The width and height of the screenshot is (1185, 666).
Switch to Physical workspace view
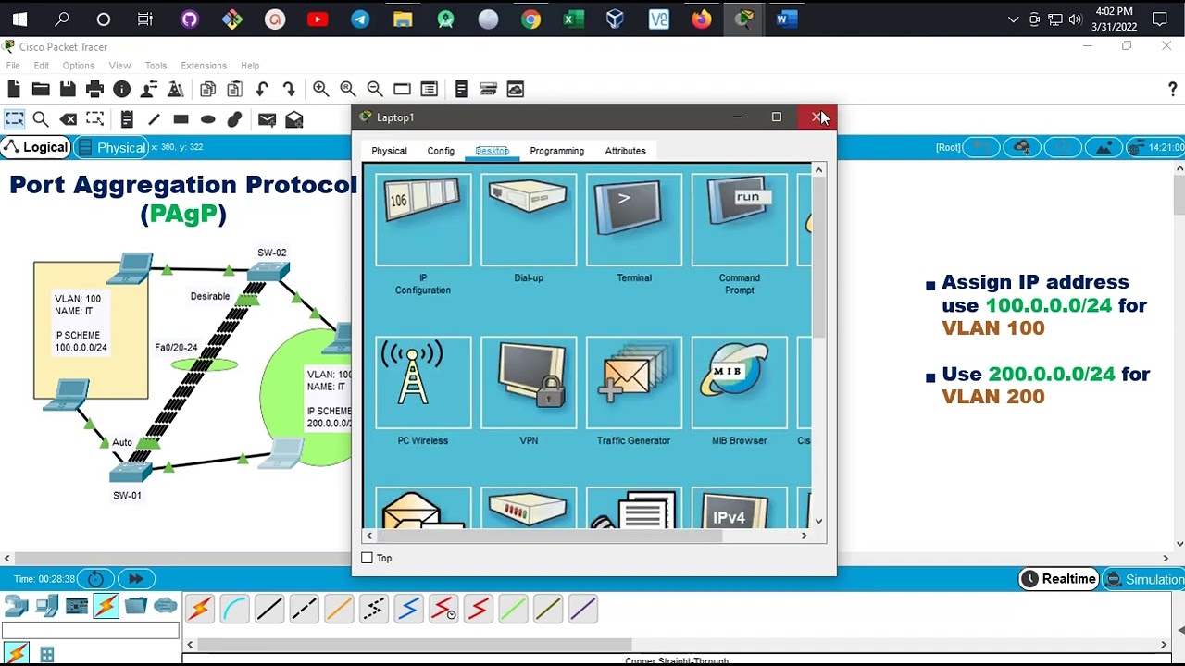[112, 148]
